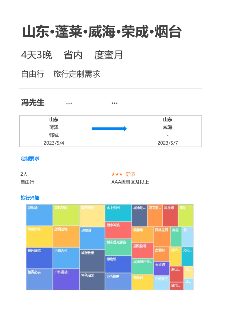231x327 pixels.
Task: Select the 城堡教堂 treemap tile
Action: pos(92,261)
